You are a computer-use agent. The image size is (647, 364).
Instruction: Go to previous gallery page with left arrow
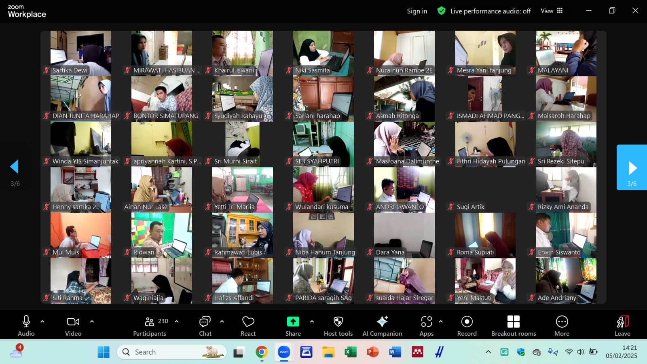coord(15,167)
